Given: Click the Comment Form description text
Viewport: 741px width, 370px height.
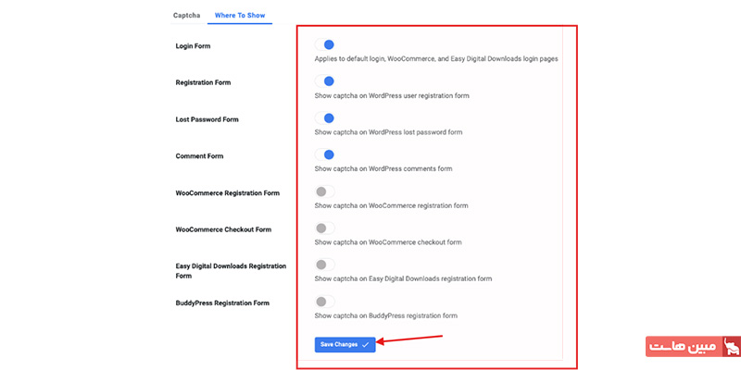Looking at the screenshot, I should 383,168.
